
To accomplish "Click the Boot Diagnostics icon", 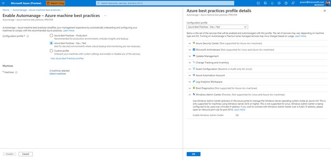I will 194,88.
